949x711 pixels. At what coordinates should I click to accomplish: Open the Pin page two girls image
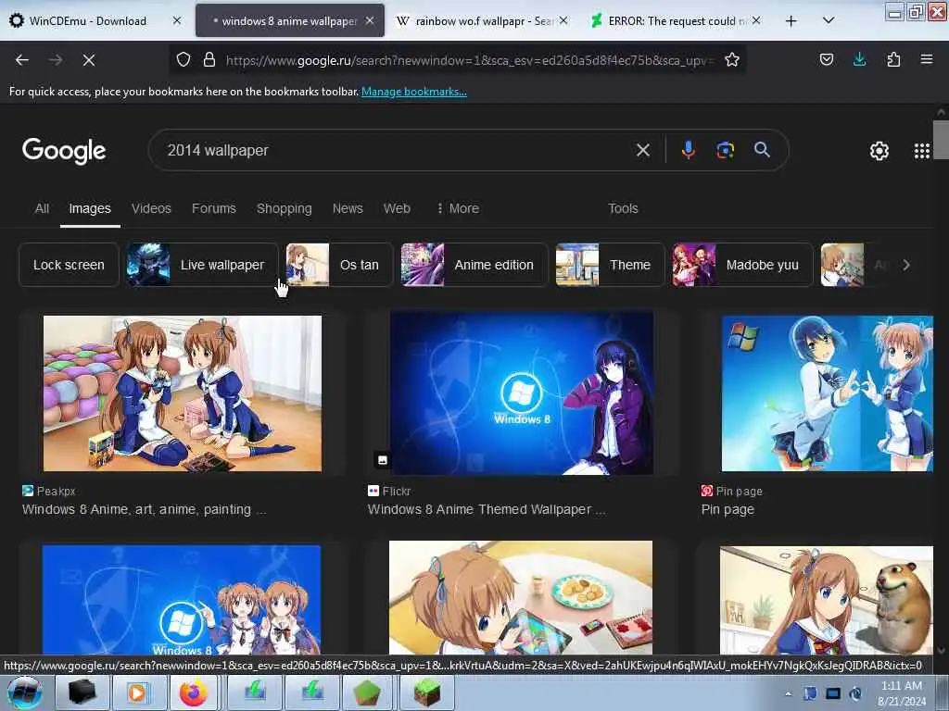827,393
